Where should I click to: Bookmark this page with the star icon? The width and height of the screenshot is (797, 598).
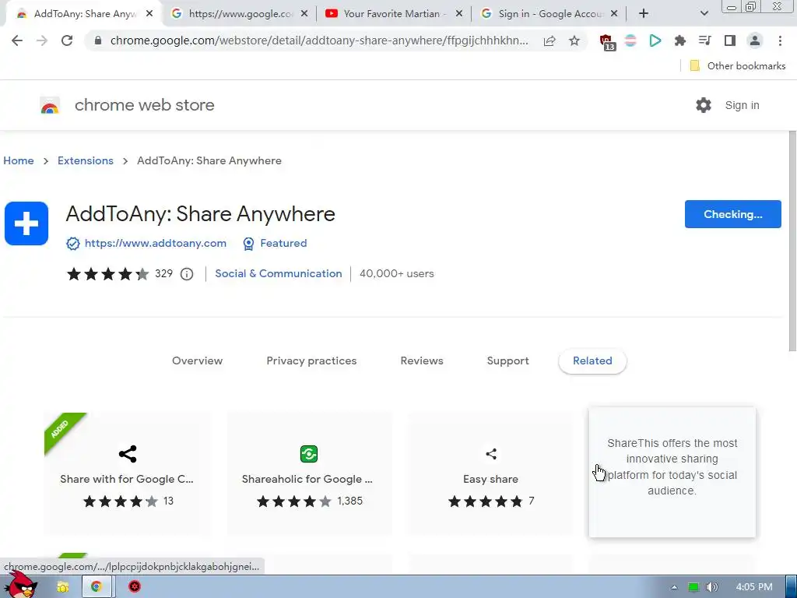(x=574, y=40)
